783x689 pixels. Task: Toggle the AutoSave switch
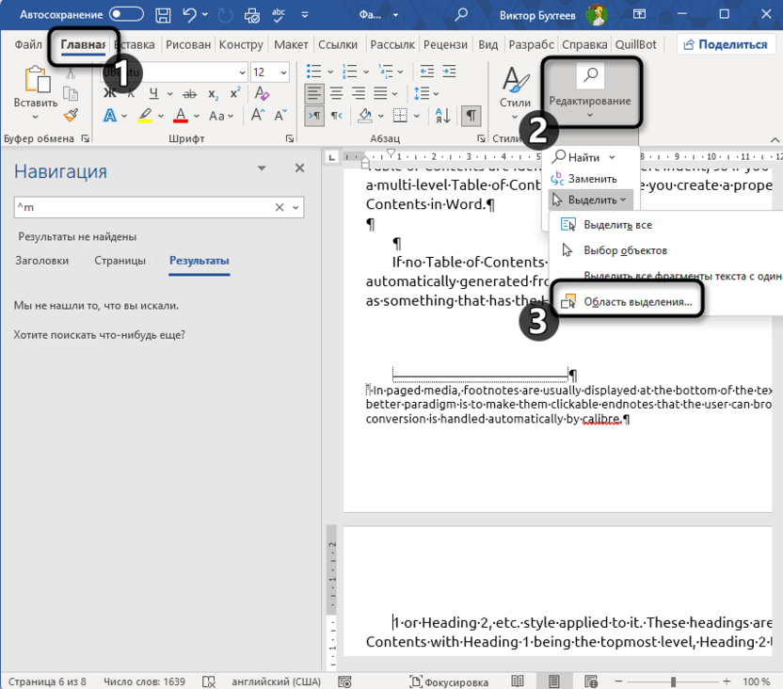click(x=126, y=15)
